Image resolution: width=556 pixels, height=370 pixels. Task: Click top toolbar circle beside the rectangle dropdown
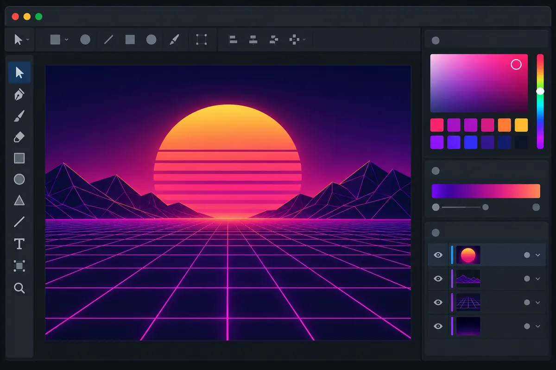(85, 40)
